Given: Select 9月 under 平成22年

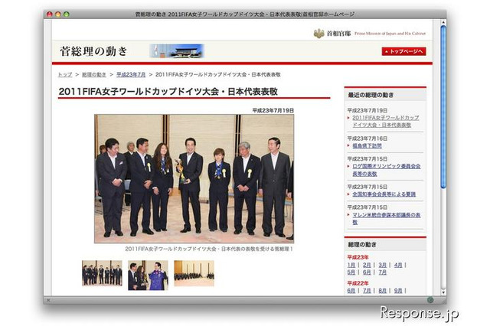Looking at the screenshot, I should click(398, 291).
